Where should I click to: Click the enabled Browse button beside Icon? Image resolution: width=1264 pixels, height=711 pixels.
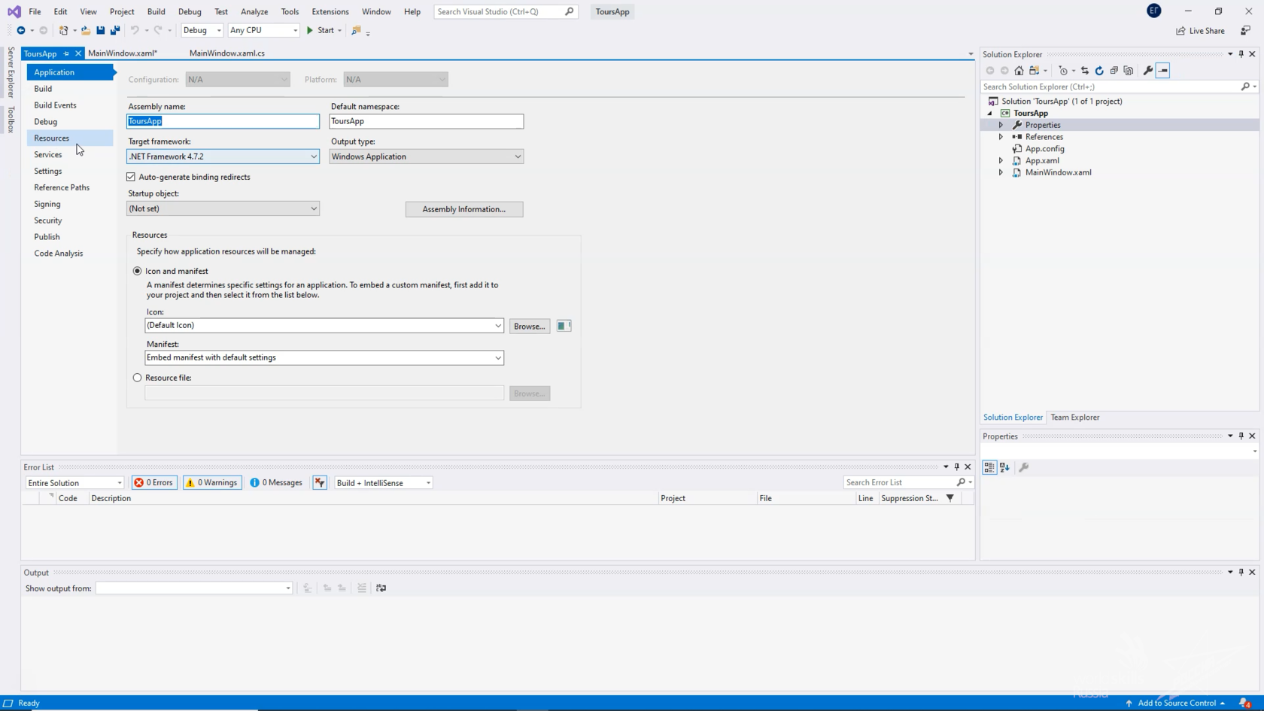530,326
